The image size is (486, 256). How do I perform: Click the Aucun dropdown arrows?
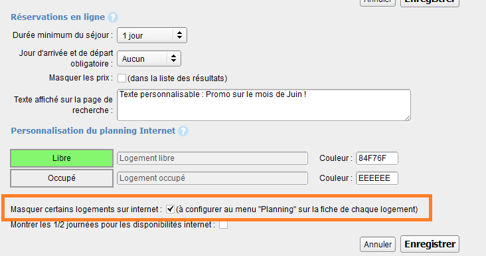click(x=173, y=59)
